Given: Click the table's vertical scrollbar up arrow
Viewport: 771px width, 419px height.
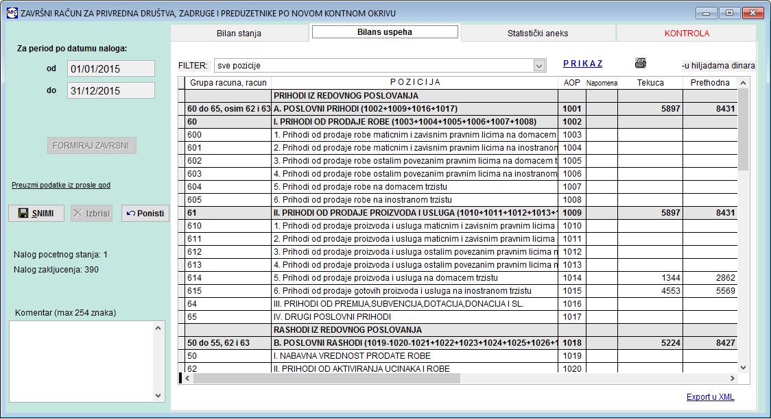Looking at the screenshot, I should point(743,83).
